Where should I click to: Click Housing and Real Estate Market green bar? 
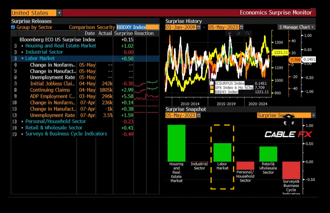176,143
